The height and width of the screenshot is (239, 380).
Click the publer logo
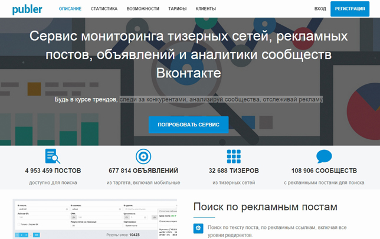click(27, 9)
